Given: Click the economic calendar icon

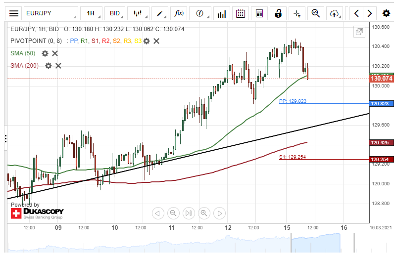Looking at the screenshot, I should coord(241,13).
